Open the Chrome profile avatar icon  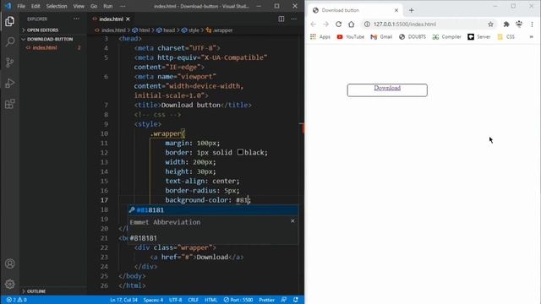pyautogui.click(x=519, y=24)
